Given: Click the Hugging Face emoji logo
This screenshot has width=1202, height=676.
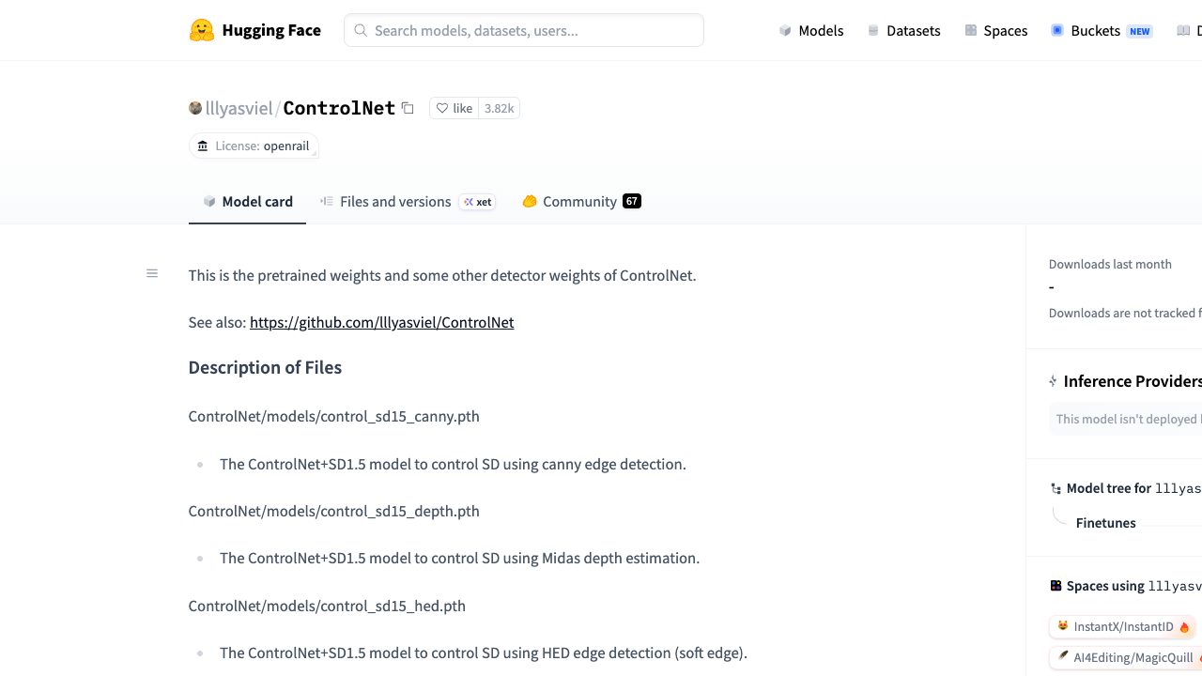Looking at the screenshot, I should [202, 30].
